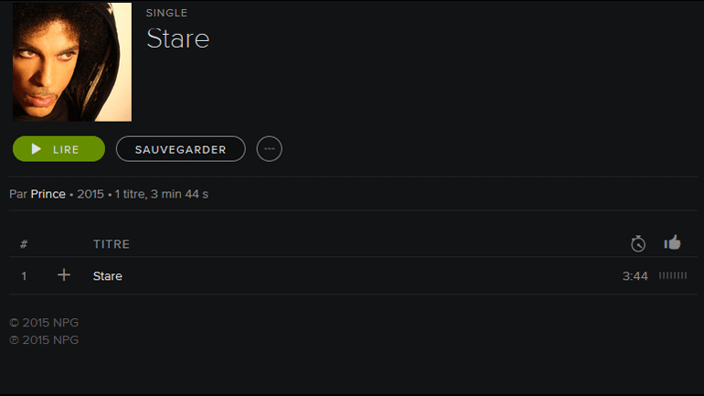Click the SINGLE label above the title
Viewport: 704px width, 396px height.
coord(166,13)
